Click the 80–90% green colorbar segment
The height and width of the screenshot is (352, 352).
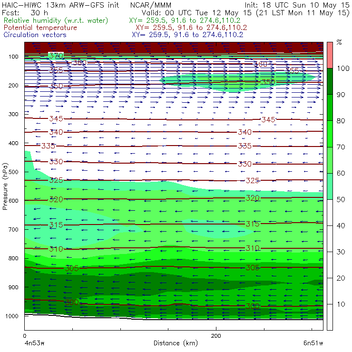(330, 108)
